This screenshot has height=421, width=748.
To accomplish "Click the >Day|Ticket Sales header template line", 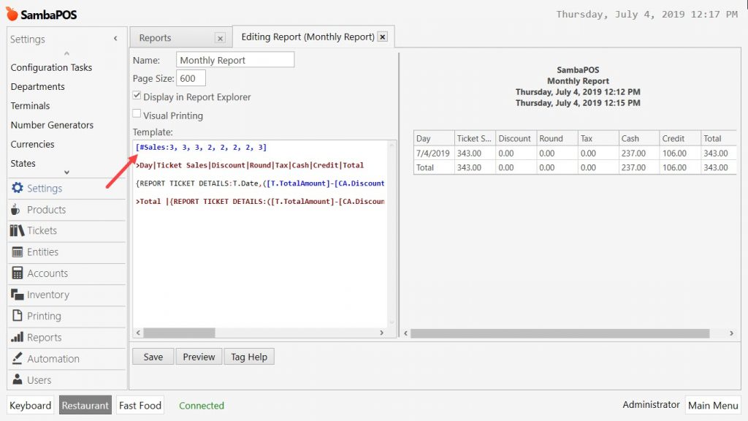I will tap(250, 166).
